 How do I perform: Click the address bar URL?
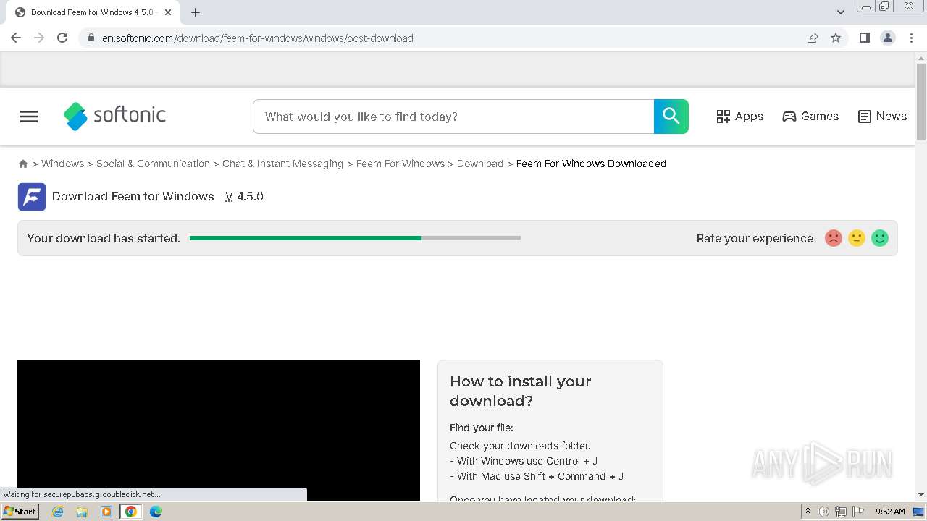[x=258, y=38]
